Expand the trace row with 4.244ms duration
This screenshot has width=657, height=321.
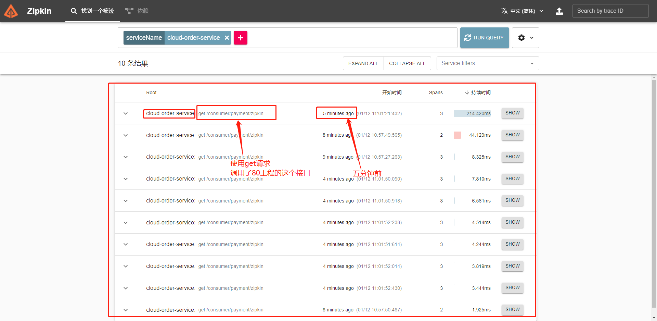click(126, 244)
